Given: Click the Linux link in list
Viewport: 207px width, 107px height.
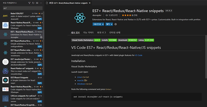Looking at the screenshot, I should pyautogui.click(x=79, y=77).
